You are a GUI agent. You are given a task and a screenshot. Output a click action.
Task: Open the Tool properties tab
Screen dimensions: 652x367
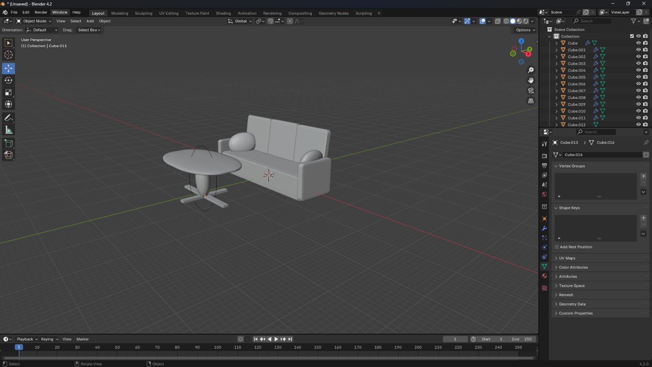[x=544, y=144]
